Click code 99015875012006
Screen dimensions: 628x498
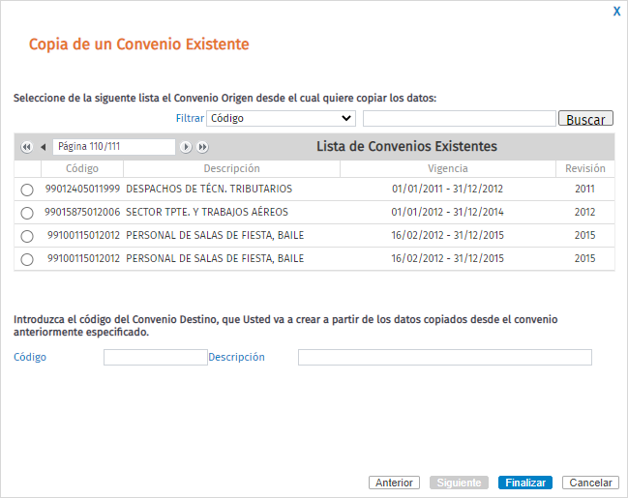pyautogui.click(x=82, y=212)
